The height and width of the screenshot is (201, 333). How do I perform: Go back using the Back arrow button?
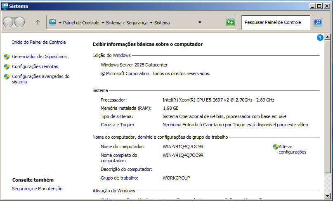(8, 22)
